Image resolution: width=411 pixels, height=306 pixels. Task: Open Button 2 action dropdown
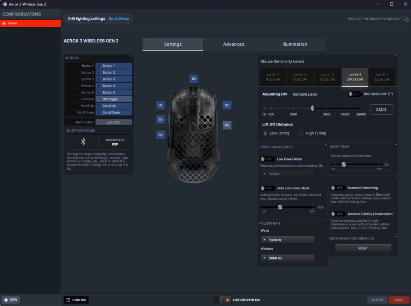click(114, 72)
